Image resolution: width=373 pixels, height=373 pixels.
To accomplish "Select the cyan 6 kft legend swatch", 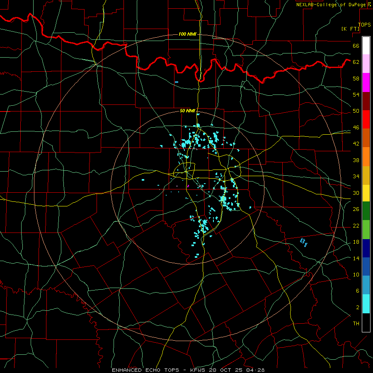I will coord(366,304).
